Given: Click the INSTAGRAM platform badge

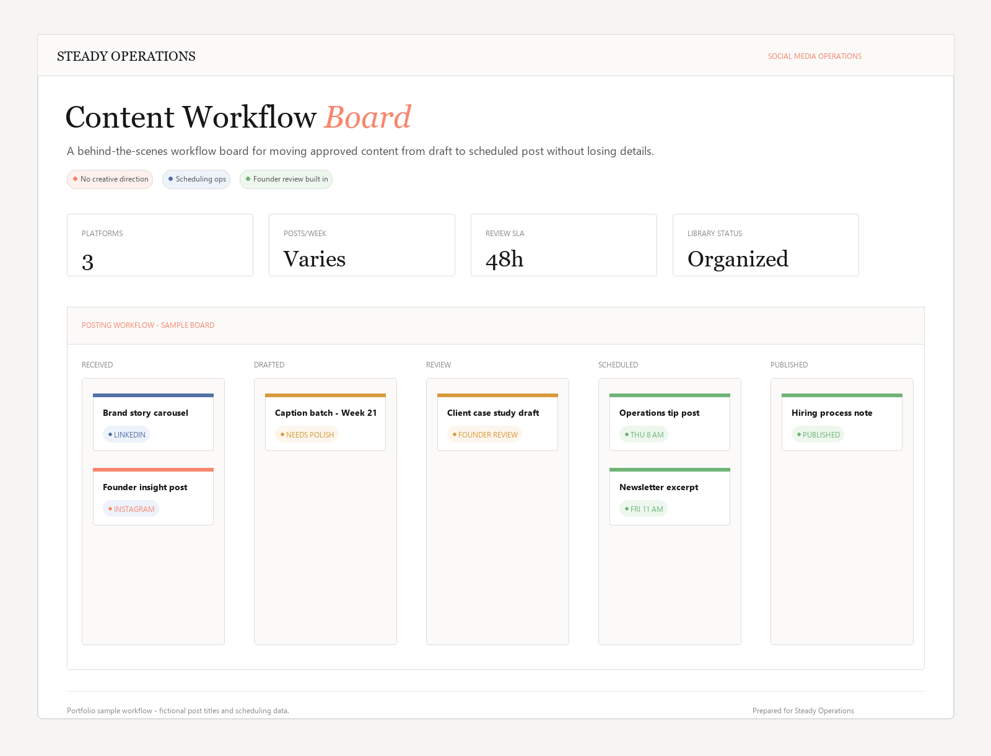Looking at the screenshot, I should 131,509.
